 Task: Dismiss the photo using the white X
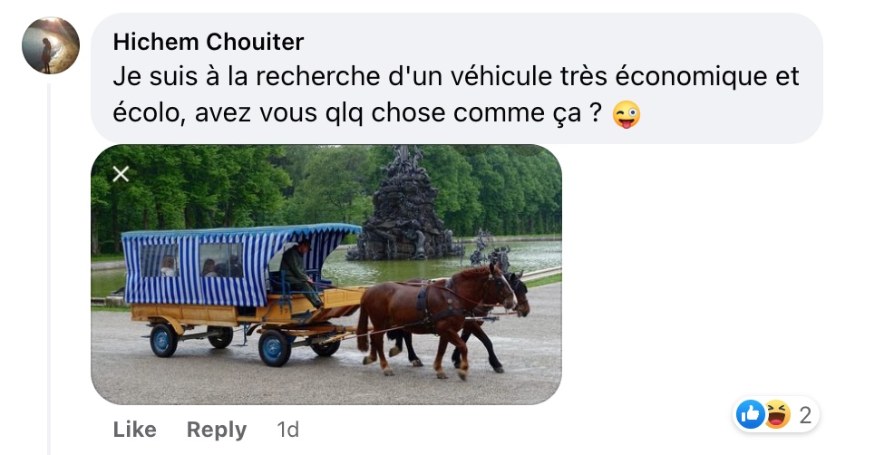121,174
